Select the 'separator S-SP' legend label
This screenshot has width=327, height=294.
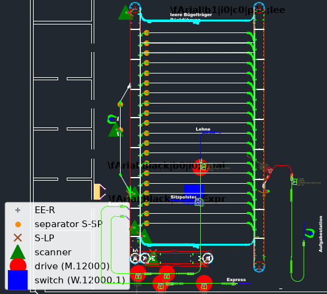point(69,224)
